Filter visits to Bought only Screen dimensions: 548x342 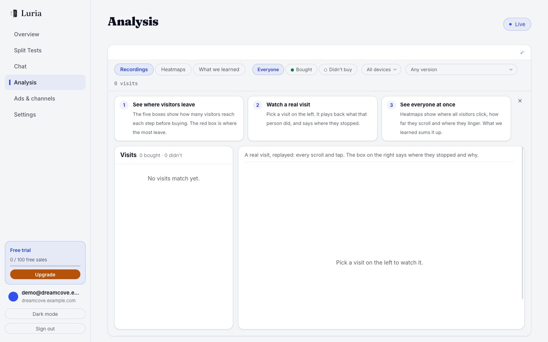coord(301,69)
